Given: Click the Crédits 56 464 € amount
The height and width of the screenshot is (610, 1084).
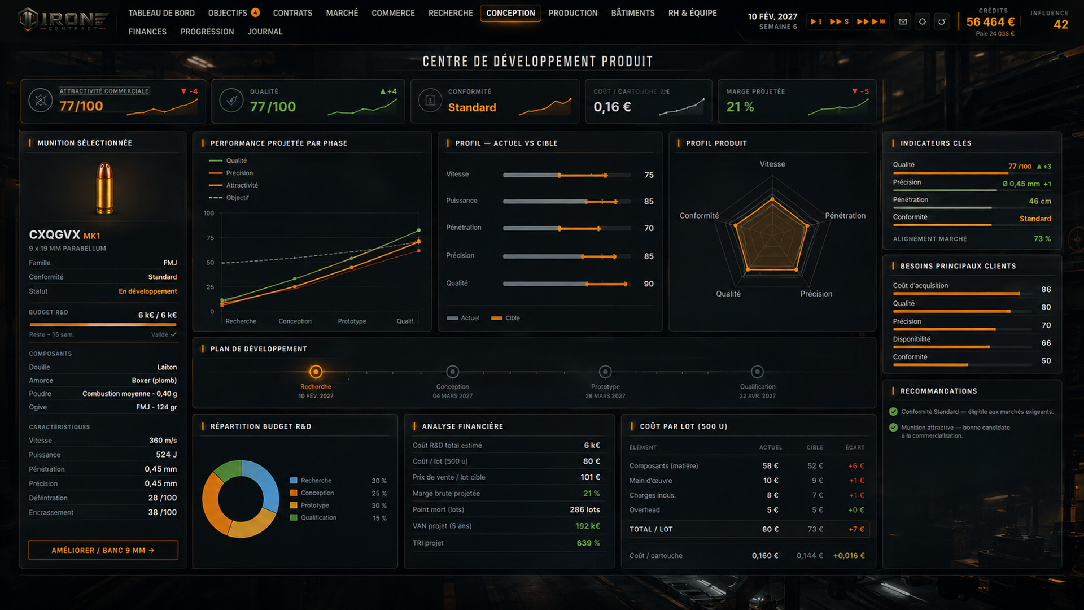Looking at the screenshot, I should click(x=990, y=22).
